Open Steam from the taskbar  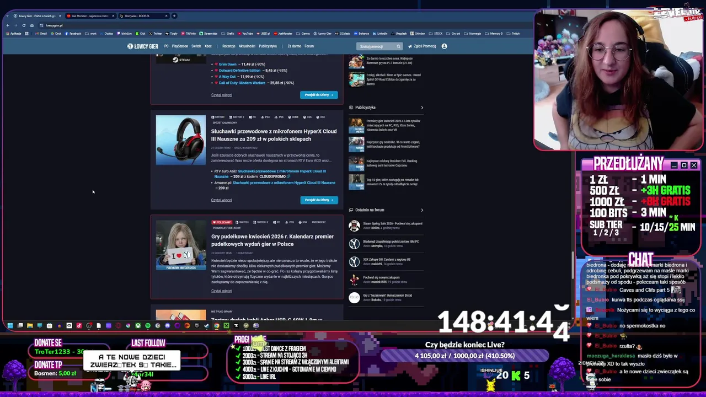(206, 326)
